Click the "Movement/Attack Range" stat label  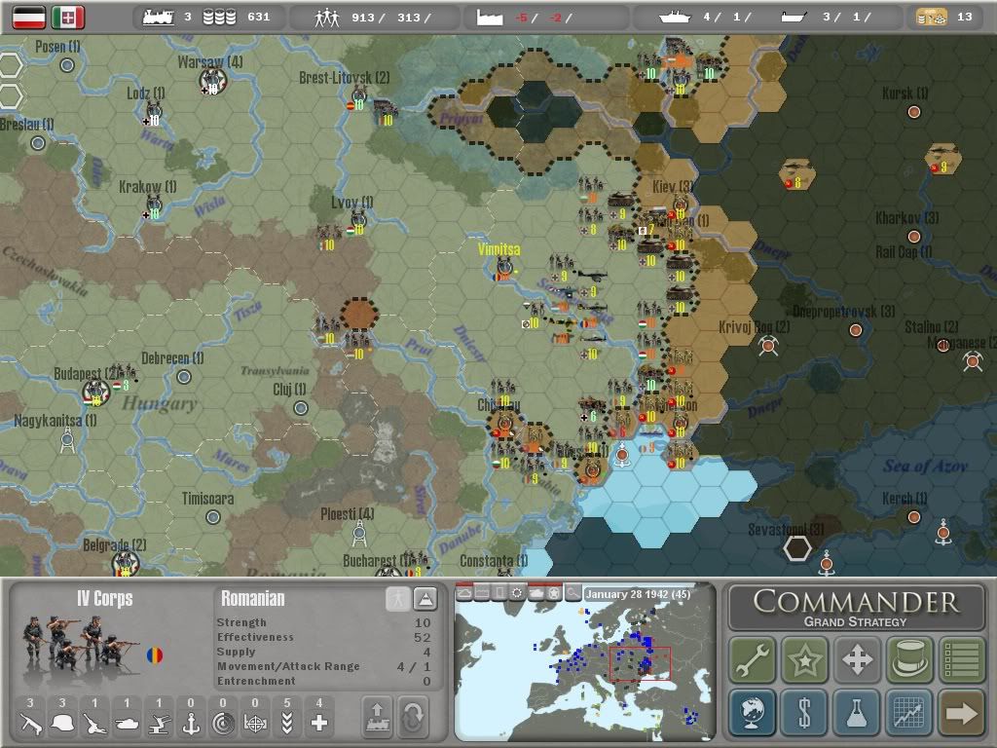coord(288,666)
